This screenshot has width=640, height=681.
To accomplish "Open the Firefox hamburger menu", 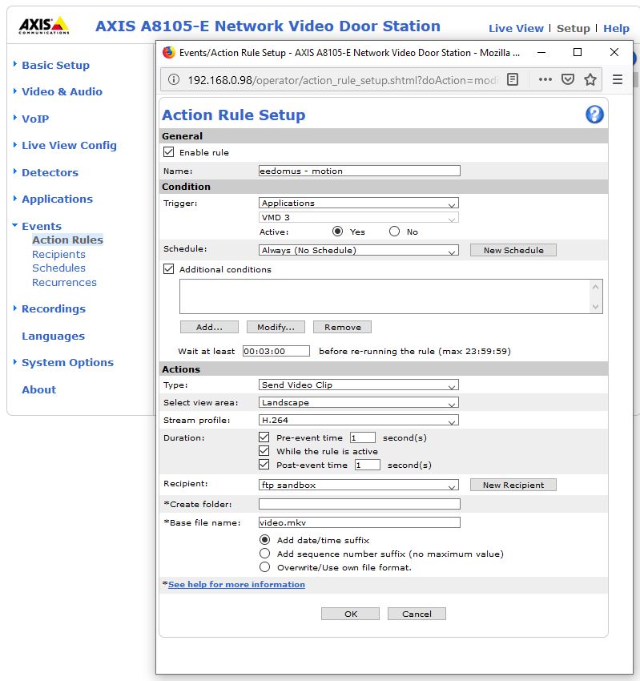I will click(x=618, y=79).
